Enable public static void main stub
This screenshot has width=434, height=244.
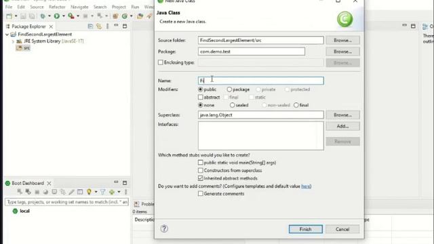(x=201, y=163)
